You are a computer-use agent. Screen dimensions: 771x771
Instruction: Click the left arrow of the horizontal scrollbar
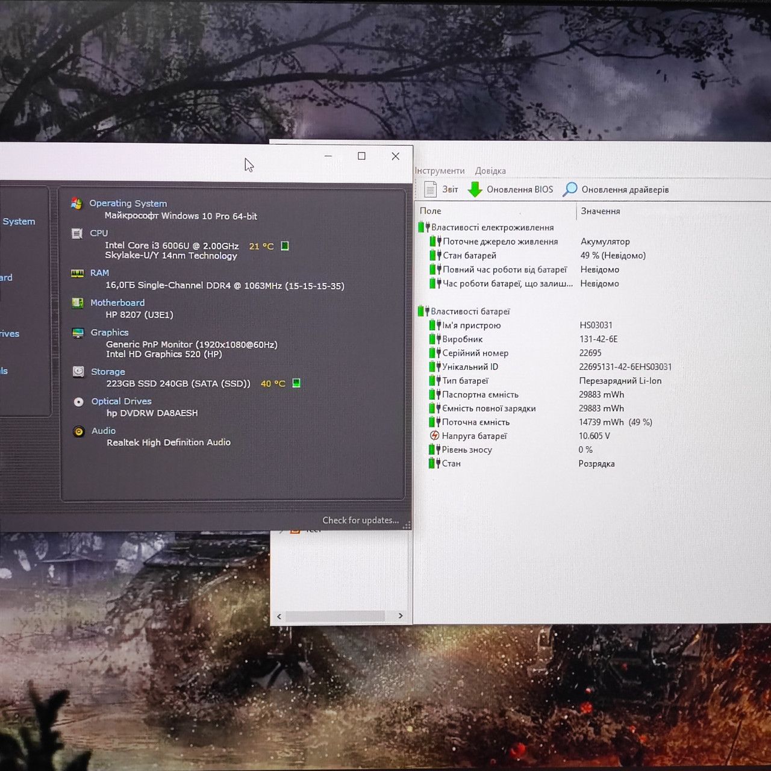coord(279,616)
